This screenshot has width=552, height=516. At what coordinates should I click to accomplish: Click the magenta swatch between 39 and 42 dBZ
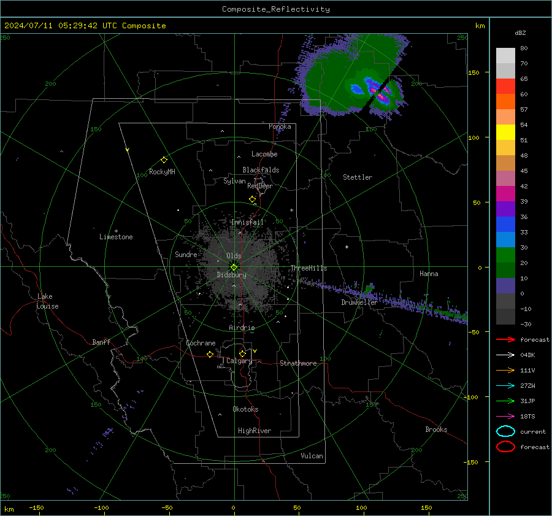[505, 194]
